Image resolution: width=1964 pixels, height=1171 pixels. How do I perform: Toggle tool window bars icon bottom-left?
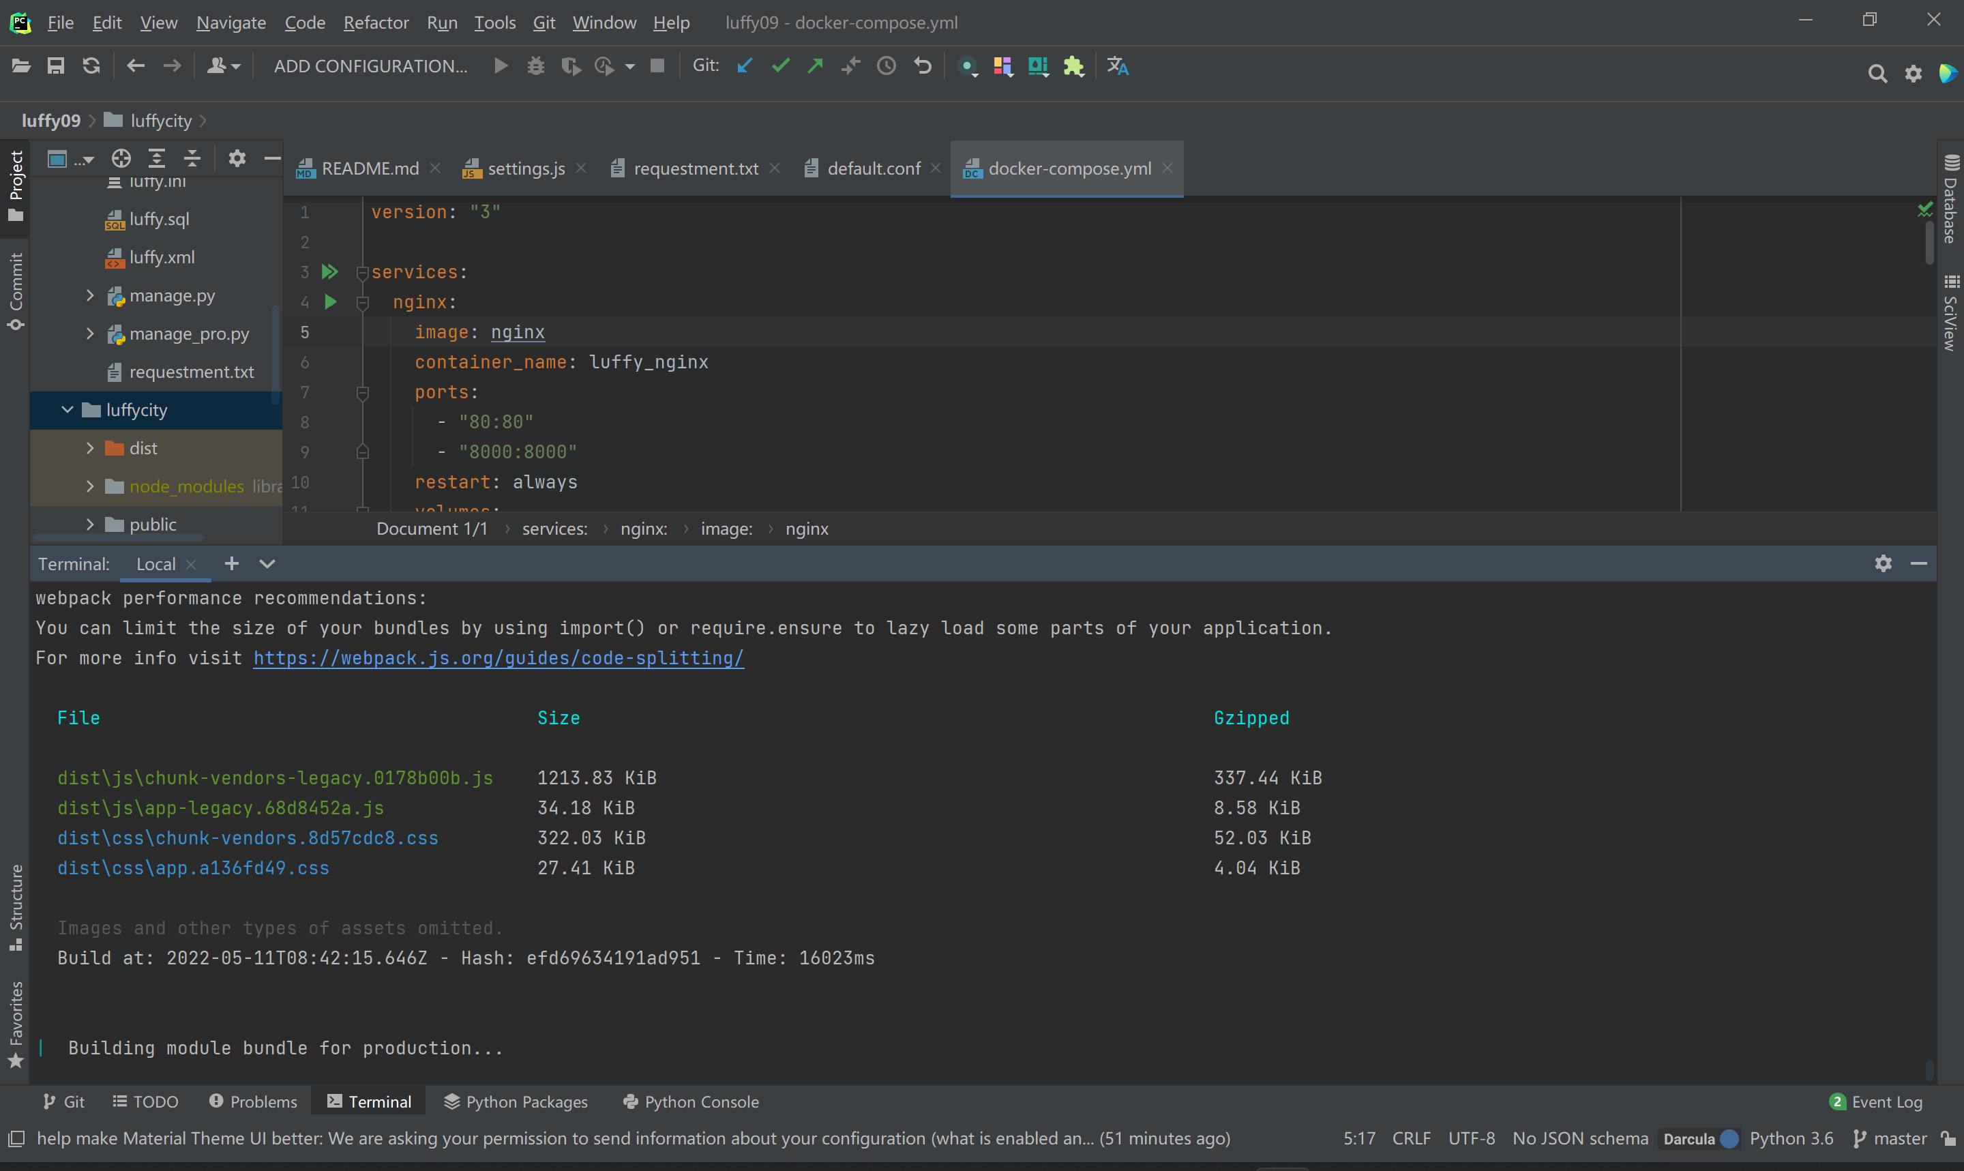pos(16,1139)
